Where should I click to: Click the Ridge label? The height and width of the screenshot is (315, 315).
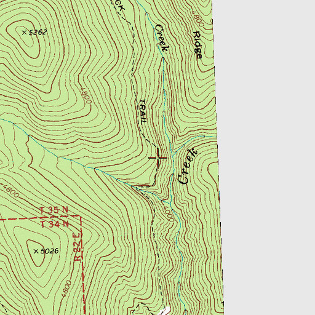197,45
